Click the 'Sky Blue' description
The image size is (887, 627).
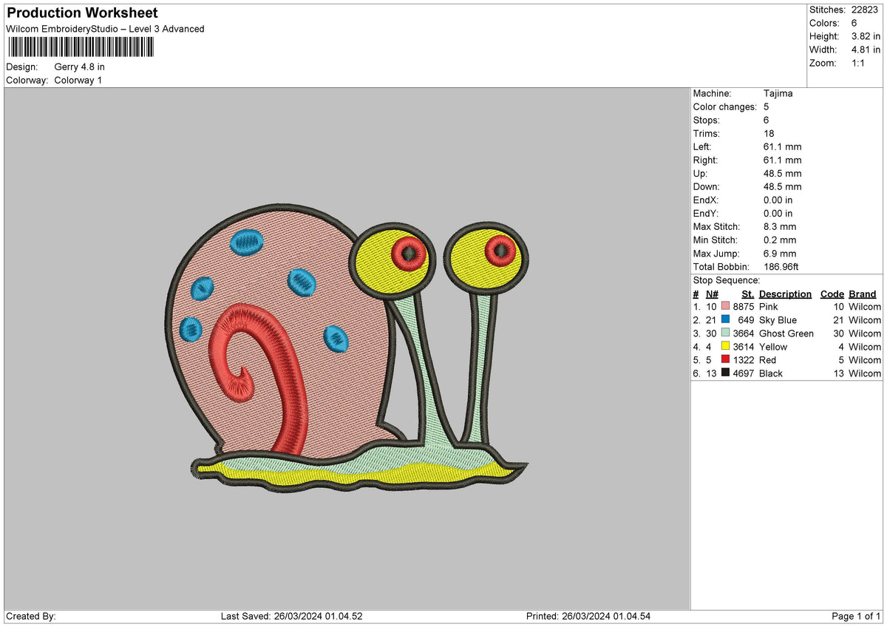point(778,320)
